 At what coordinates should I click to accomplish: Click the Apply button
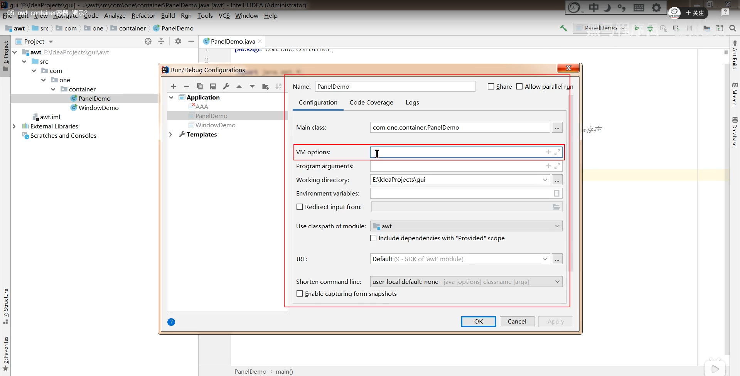click(x=555, y=322)
